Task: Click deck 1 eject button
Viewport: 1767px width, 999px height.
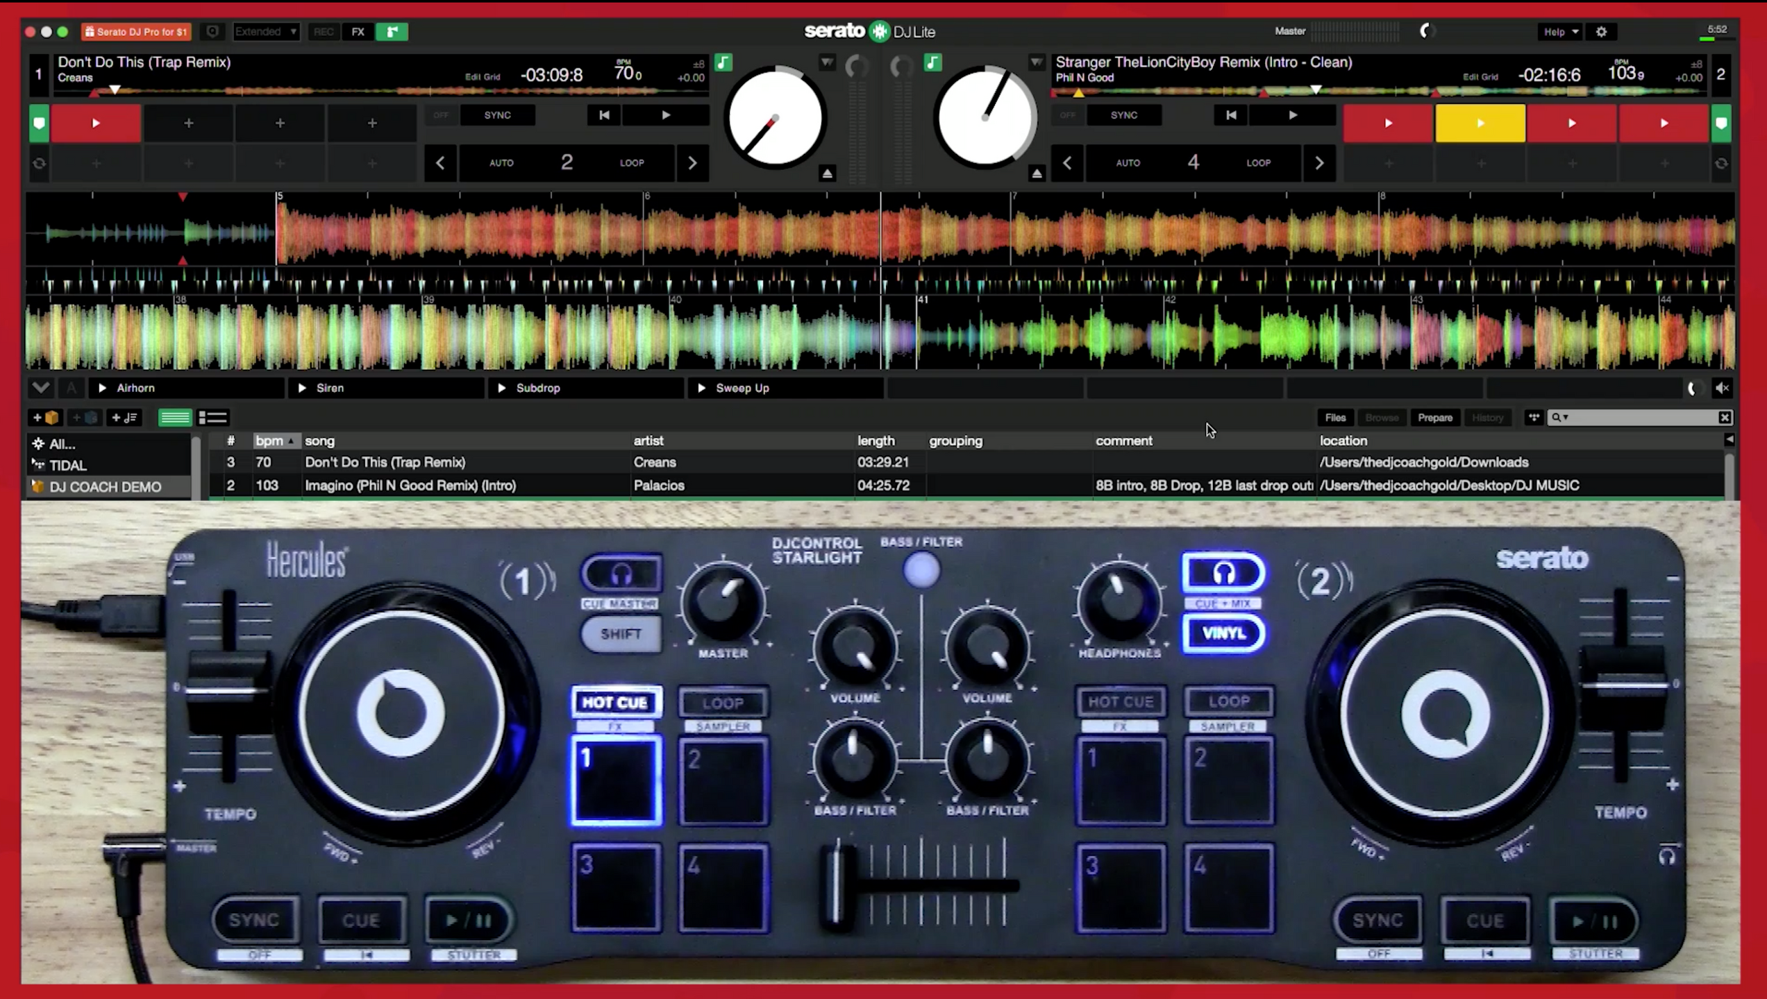Action: (x=827, y=173)
